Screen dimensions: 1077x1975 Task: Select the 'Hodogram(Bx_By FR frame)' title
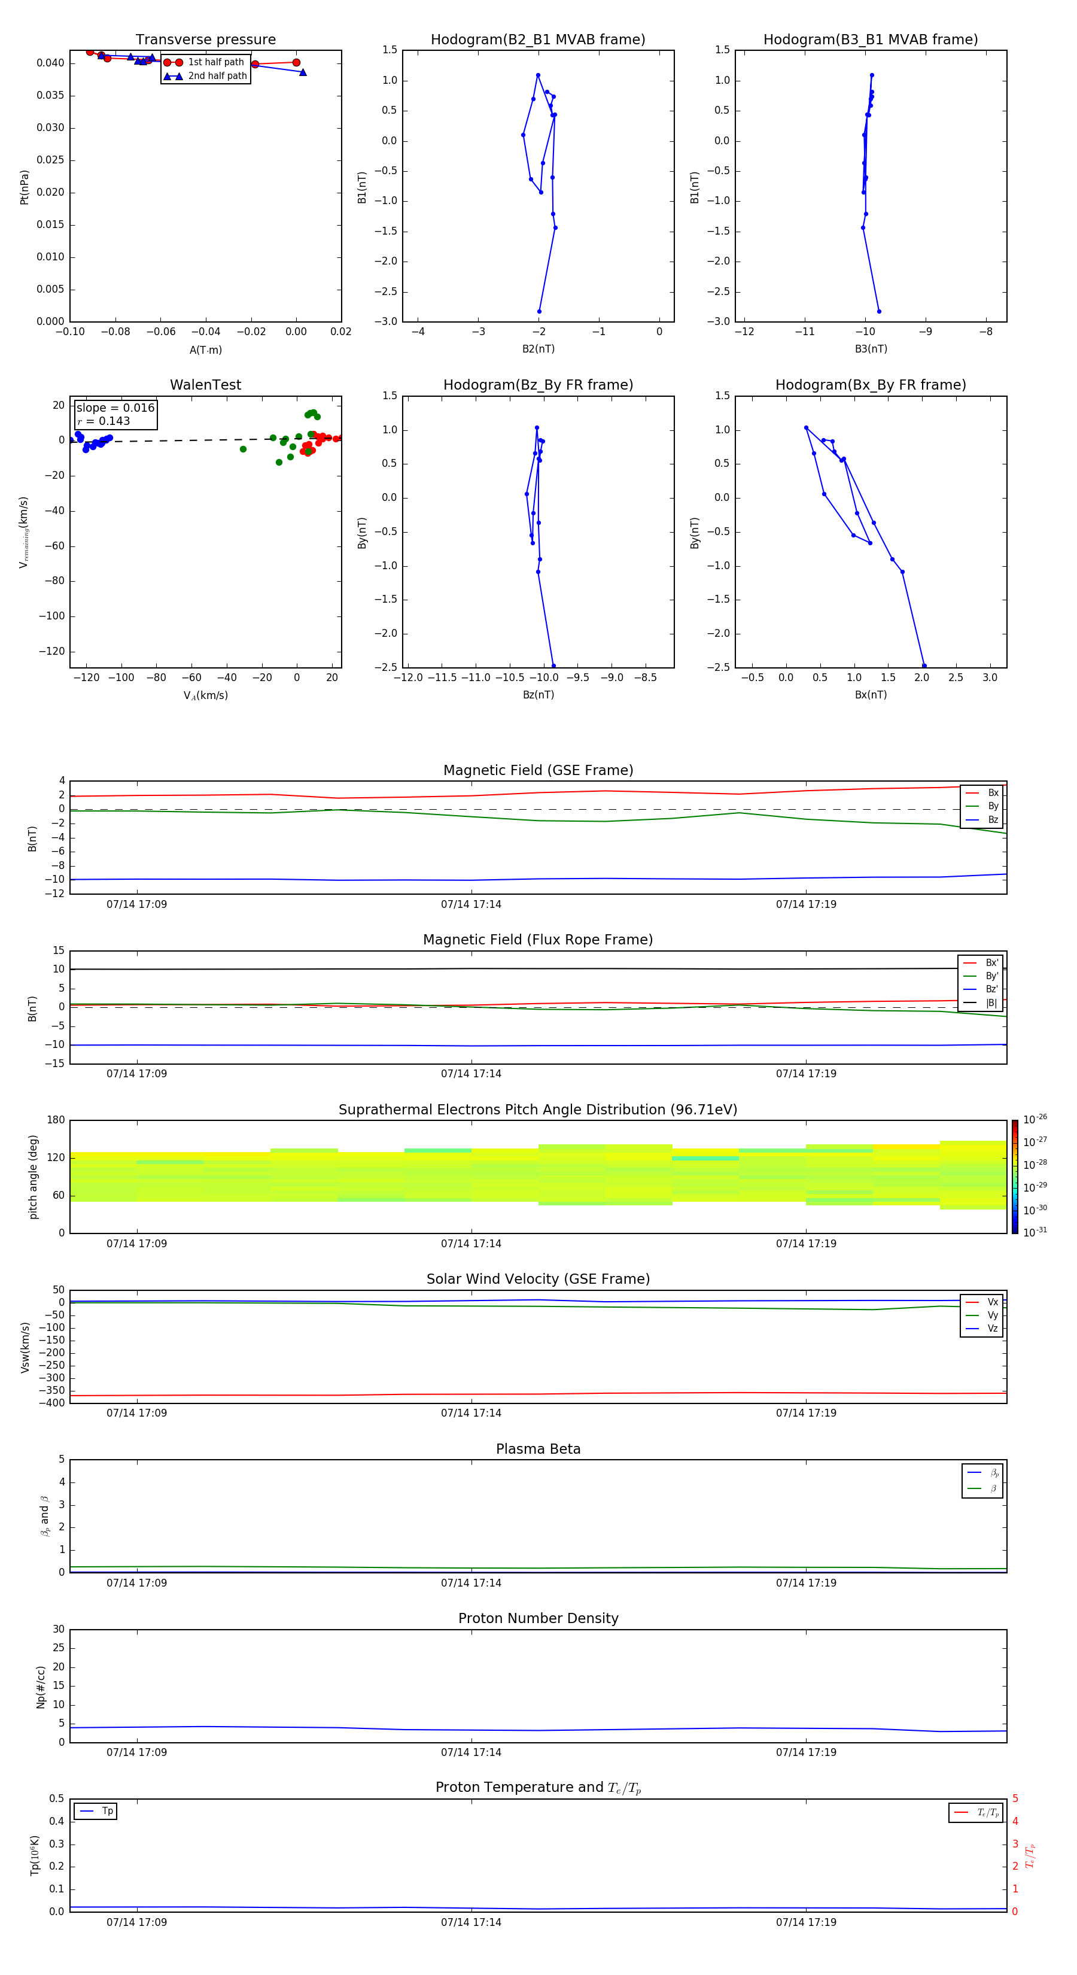point(871,385)
